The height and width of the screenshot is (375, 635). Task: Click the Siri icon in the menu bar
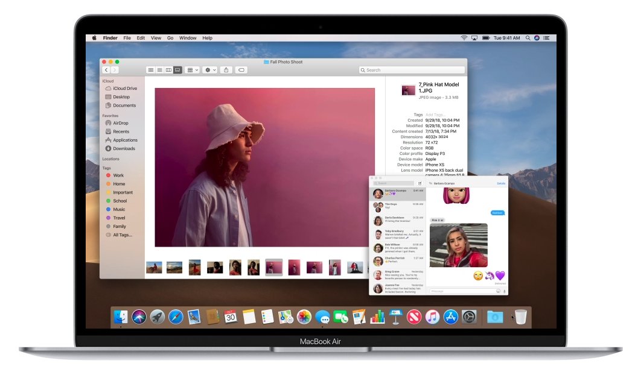point(537,37)
